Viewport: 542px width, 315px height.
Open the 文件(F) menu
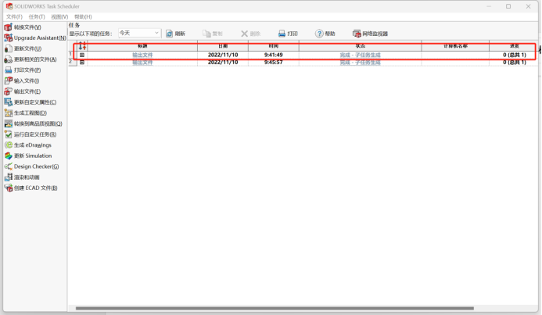[x=14, y=16]
